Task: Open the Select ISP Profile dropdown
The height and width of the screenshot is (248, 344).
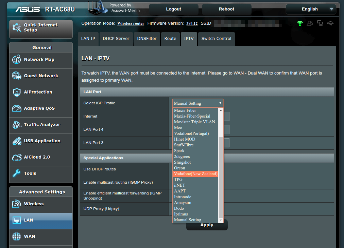Action: 198,103
